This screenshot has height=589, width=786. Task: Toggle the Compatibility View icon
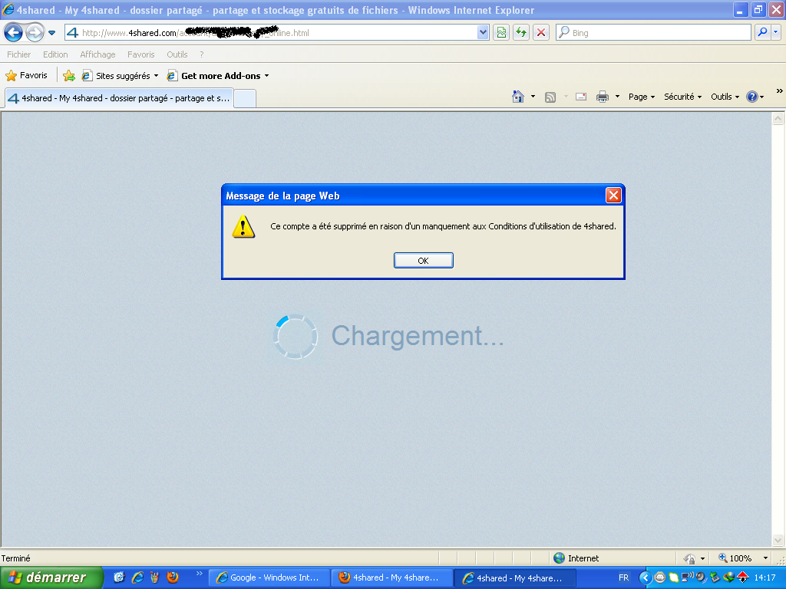click(x=501, y=33)
